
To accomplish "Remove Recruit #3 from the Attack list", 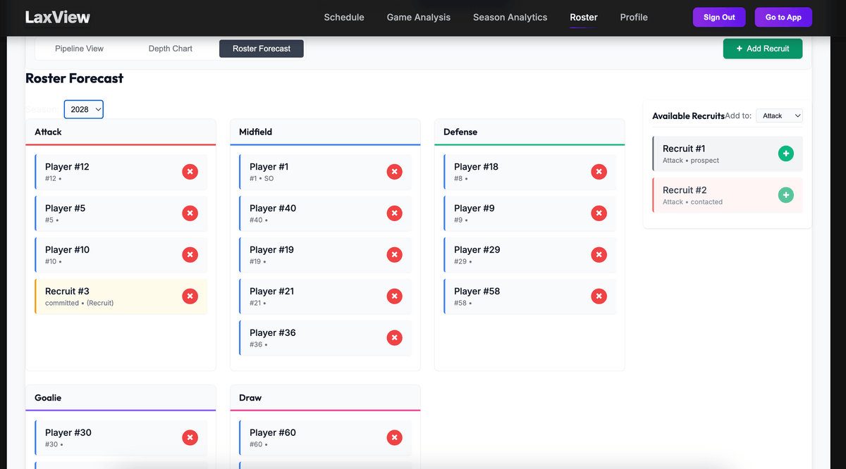I will (190, 296).
